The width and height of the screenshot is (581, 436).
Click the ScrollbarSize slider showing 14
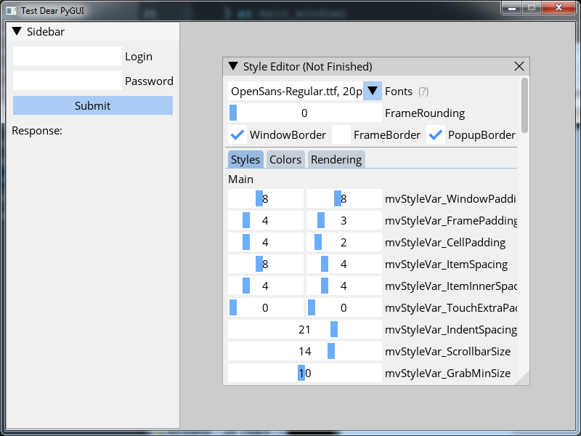[x=304, y=351]
